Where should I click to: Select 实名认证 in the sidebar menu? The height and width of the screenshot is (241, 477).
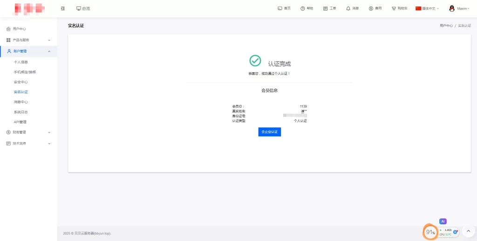pyautogui.click(x=20, y=92)
